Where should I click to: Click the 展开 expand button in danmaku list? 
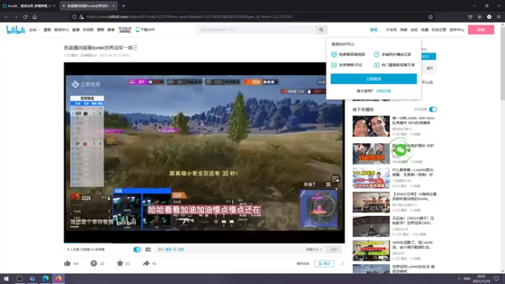click(430, 68)
